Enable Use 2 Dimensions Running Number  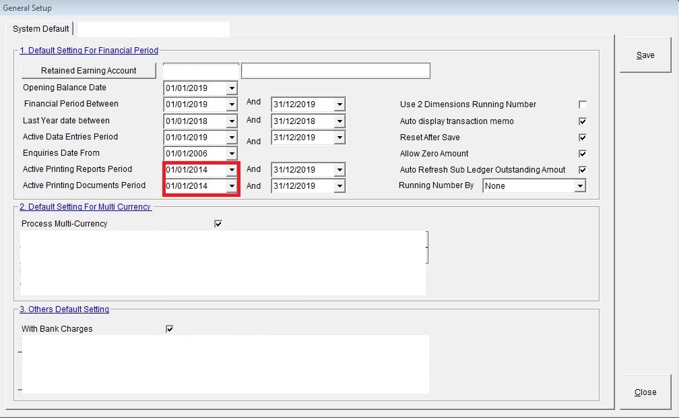point(583,104)
